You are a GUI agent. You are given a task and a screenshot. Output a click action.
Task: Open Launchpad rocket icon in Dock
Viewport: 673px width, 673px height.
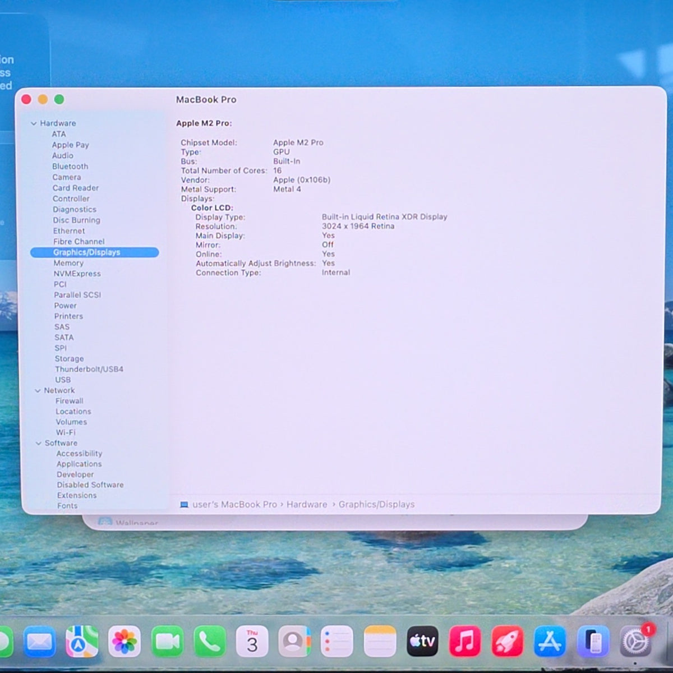pos(508,642)
